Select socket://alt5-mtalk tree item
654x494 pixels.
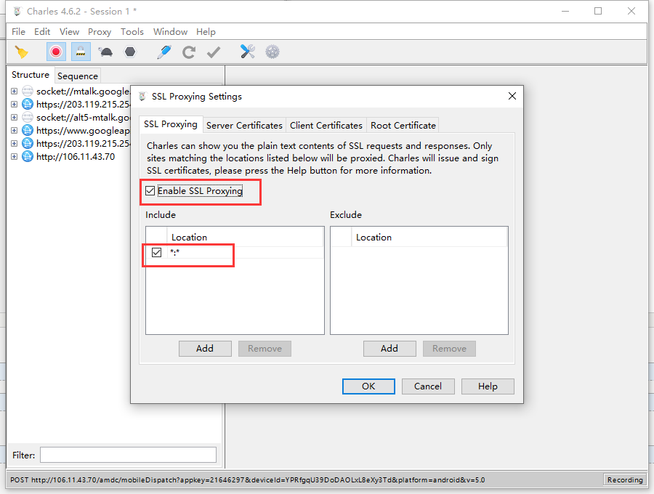click(83, 118)
